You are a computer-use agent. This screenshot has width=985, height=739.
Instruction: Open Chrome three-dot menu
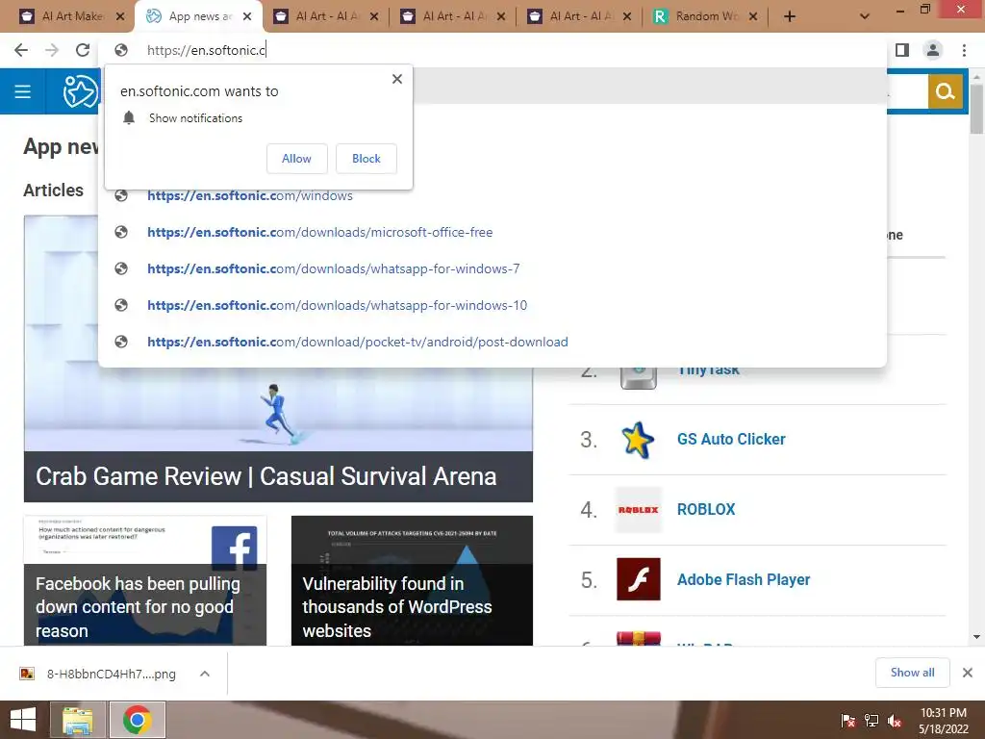[964, 50]
